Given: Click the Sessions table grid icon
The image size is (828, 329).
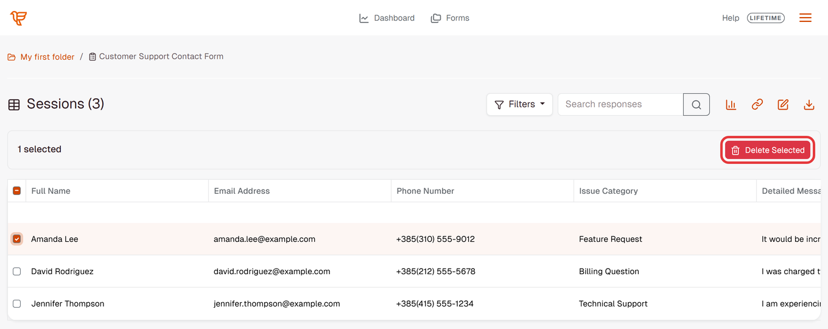Looking at the screenshot, I should [x=14, y=105].
